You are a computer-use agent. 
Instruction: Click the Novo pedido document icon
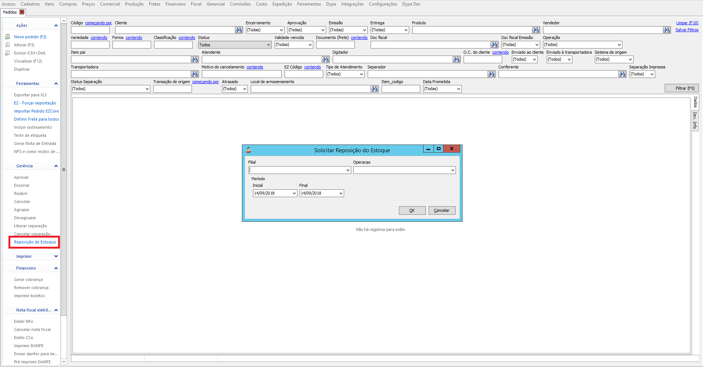(7, 37)
